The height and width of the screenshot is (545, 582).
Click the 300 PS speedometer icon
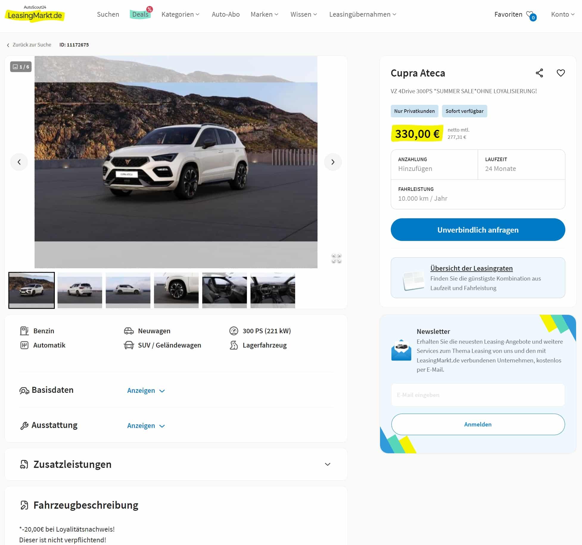(x=234, y=331)
